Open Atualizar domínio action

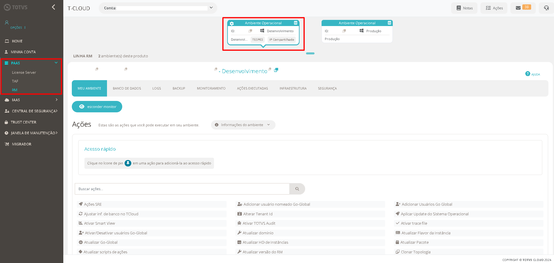tap(310, 233)
